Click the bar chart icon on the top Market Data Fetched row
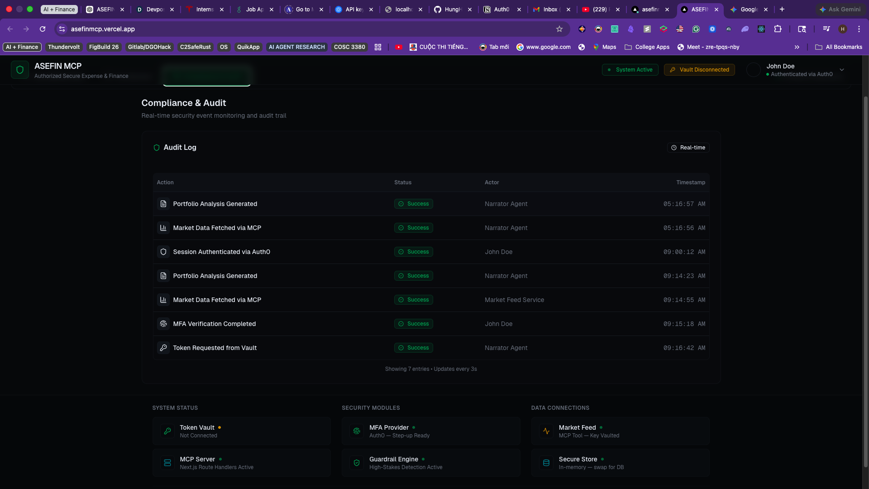 click(163, 228)
